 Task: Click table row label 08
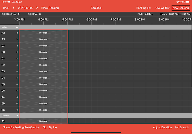3,52
